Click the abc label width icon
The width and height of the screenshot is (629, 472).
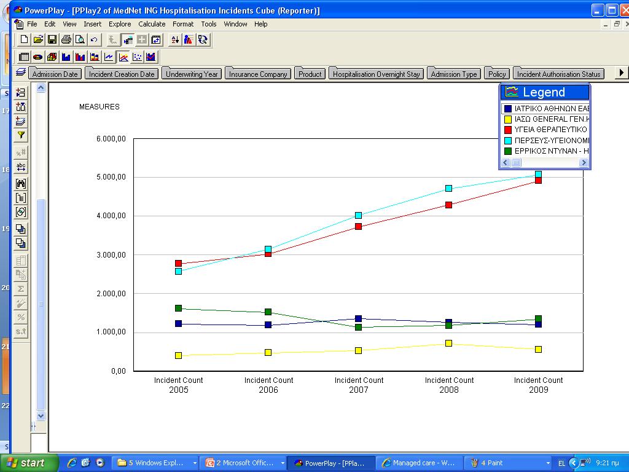(21, 167)
